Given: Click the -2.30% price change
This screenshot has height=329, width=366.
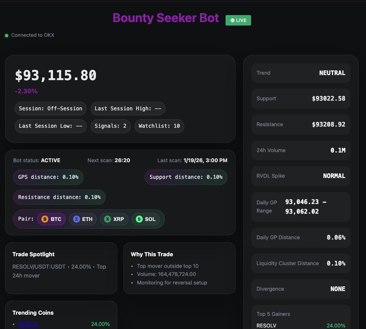Looking at the screenshot, I should pyautogui.click(x=26, y=91).
